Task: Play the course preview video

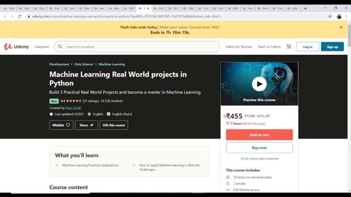Action: (259, 84)
